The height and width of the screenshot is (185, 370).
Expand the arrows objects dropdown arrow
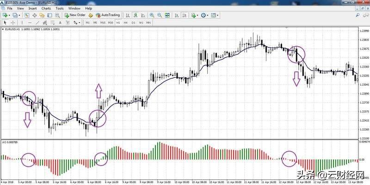[x=79, y=23]
